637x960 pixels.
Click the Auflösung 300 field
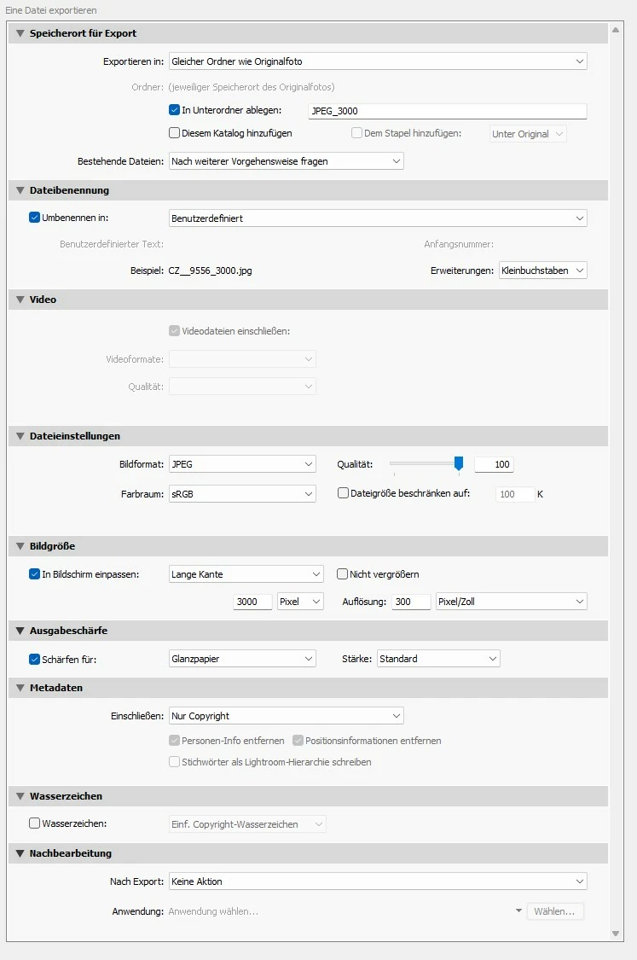pyautogui.click(x=411, y=602)
